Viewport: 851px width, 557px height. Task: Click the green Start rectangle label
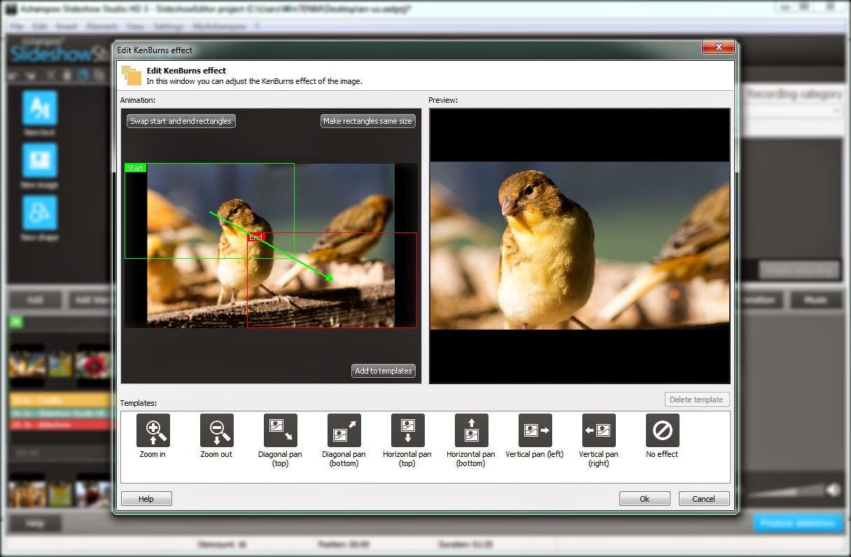[x=135, y=168]
